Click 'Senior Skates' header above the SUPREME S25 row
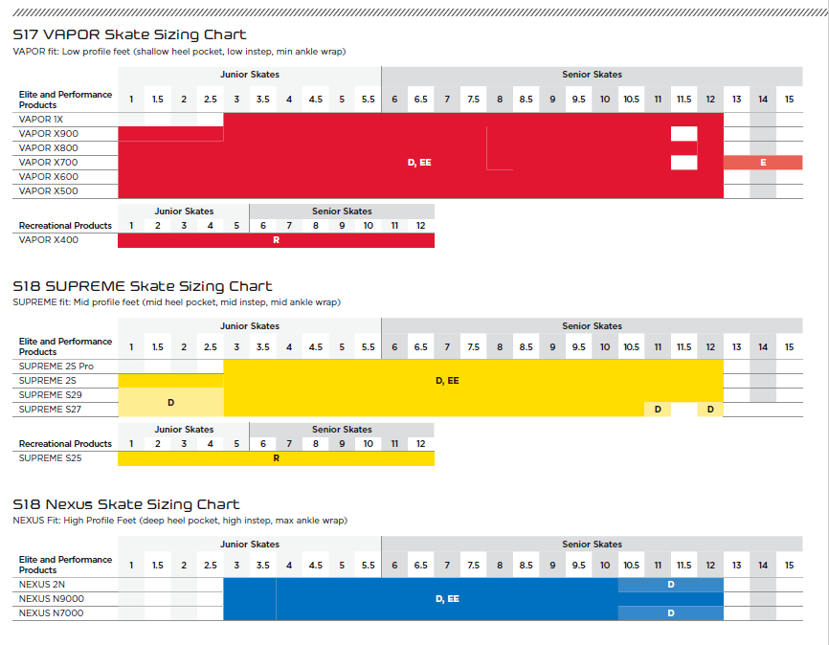The width and height of the screenshot is (829, 645). click(342, 430)
